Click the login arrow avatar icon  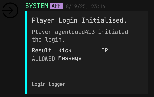pyautogui.click(x=10, y=10)
